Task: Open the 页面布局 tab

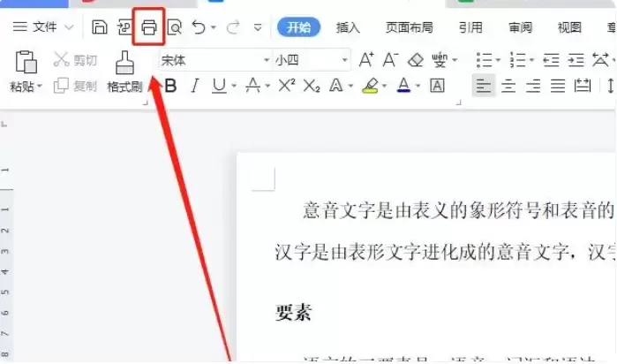Action: 409,27
